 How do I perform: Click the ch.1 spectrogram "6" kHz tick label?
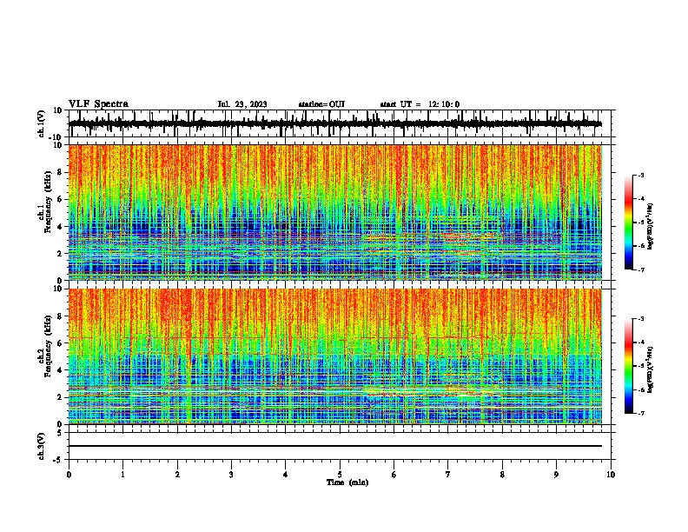pyautogui.click(x=60, y=199)
